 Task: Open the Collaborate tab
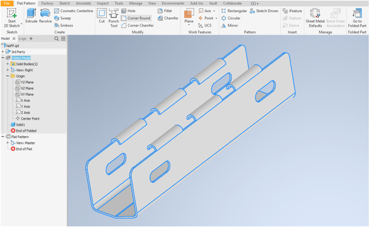pyautogui.click(x=232, y=3)
